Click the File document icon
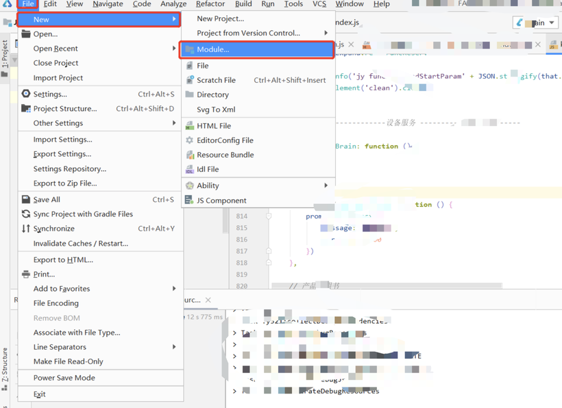Viewport: 562px width, 408px height. point(190,66)
